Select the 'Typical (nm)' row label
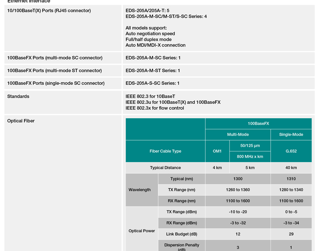The height and width of the screenshot is (251, 317). tap(181, 179)
